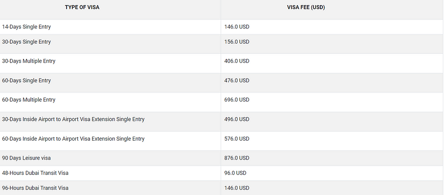Click the 156.0 USD fee cell
Image resolution: width=445 pixels, height=195 pixels.
[236, 42]
